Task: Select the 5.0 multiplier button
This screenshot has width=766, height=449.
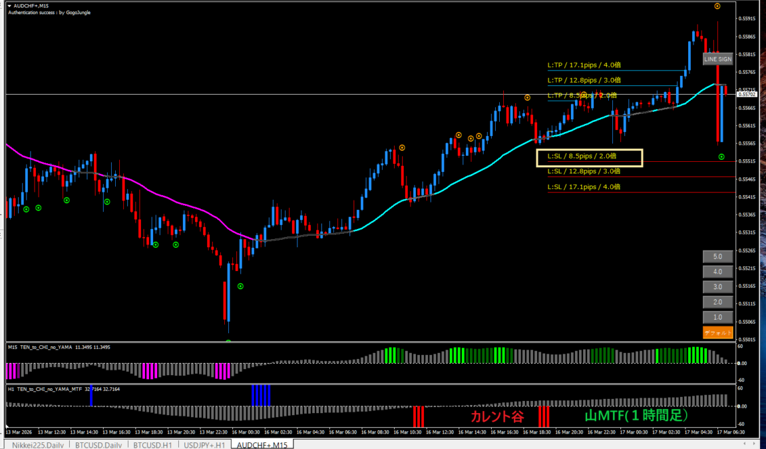Action: pyautogui.click(x=717, y=256)
